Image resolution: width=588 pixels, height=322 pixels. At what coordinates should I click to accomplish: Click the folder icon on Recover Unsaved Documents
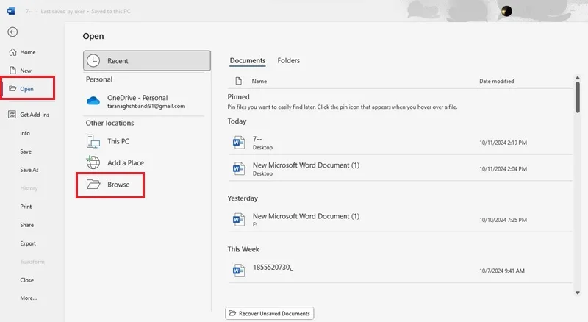click(232, 313)
